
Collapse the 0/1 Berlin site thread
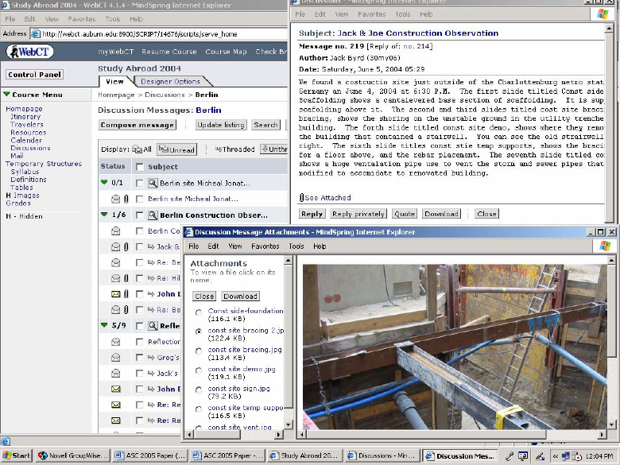pyautogui.click(x=104, y=182)
